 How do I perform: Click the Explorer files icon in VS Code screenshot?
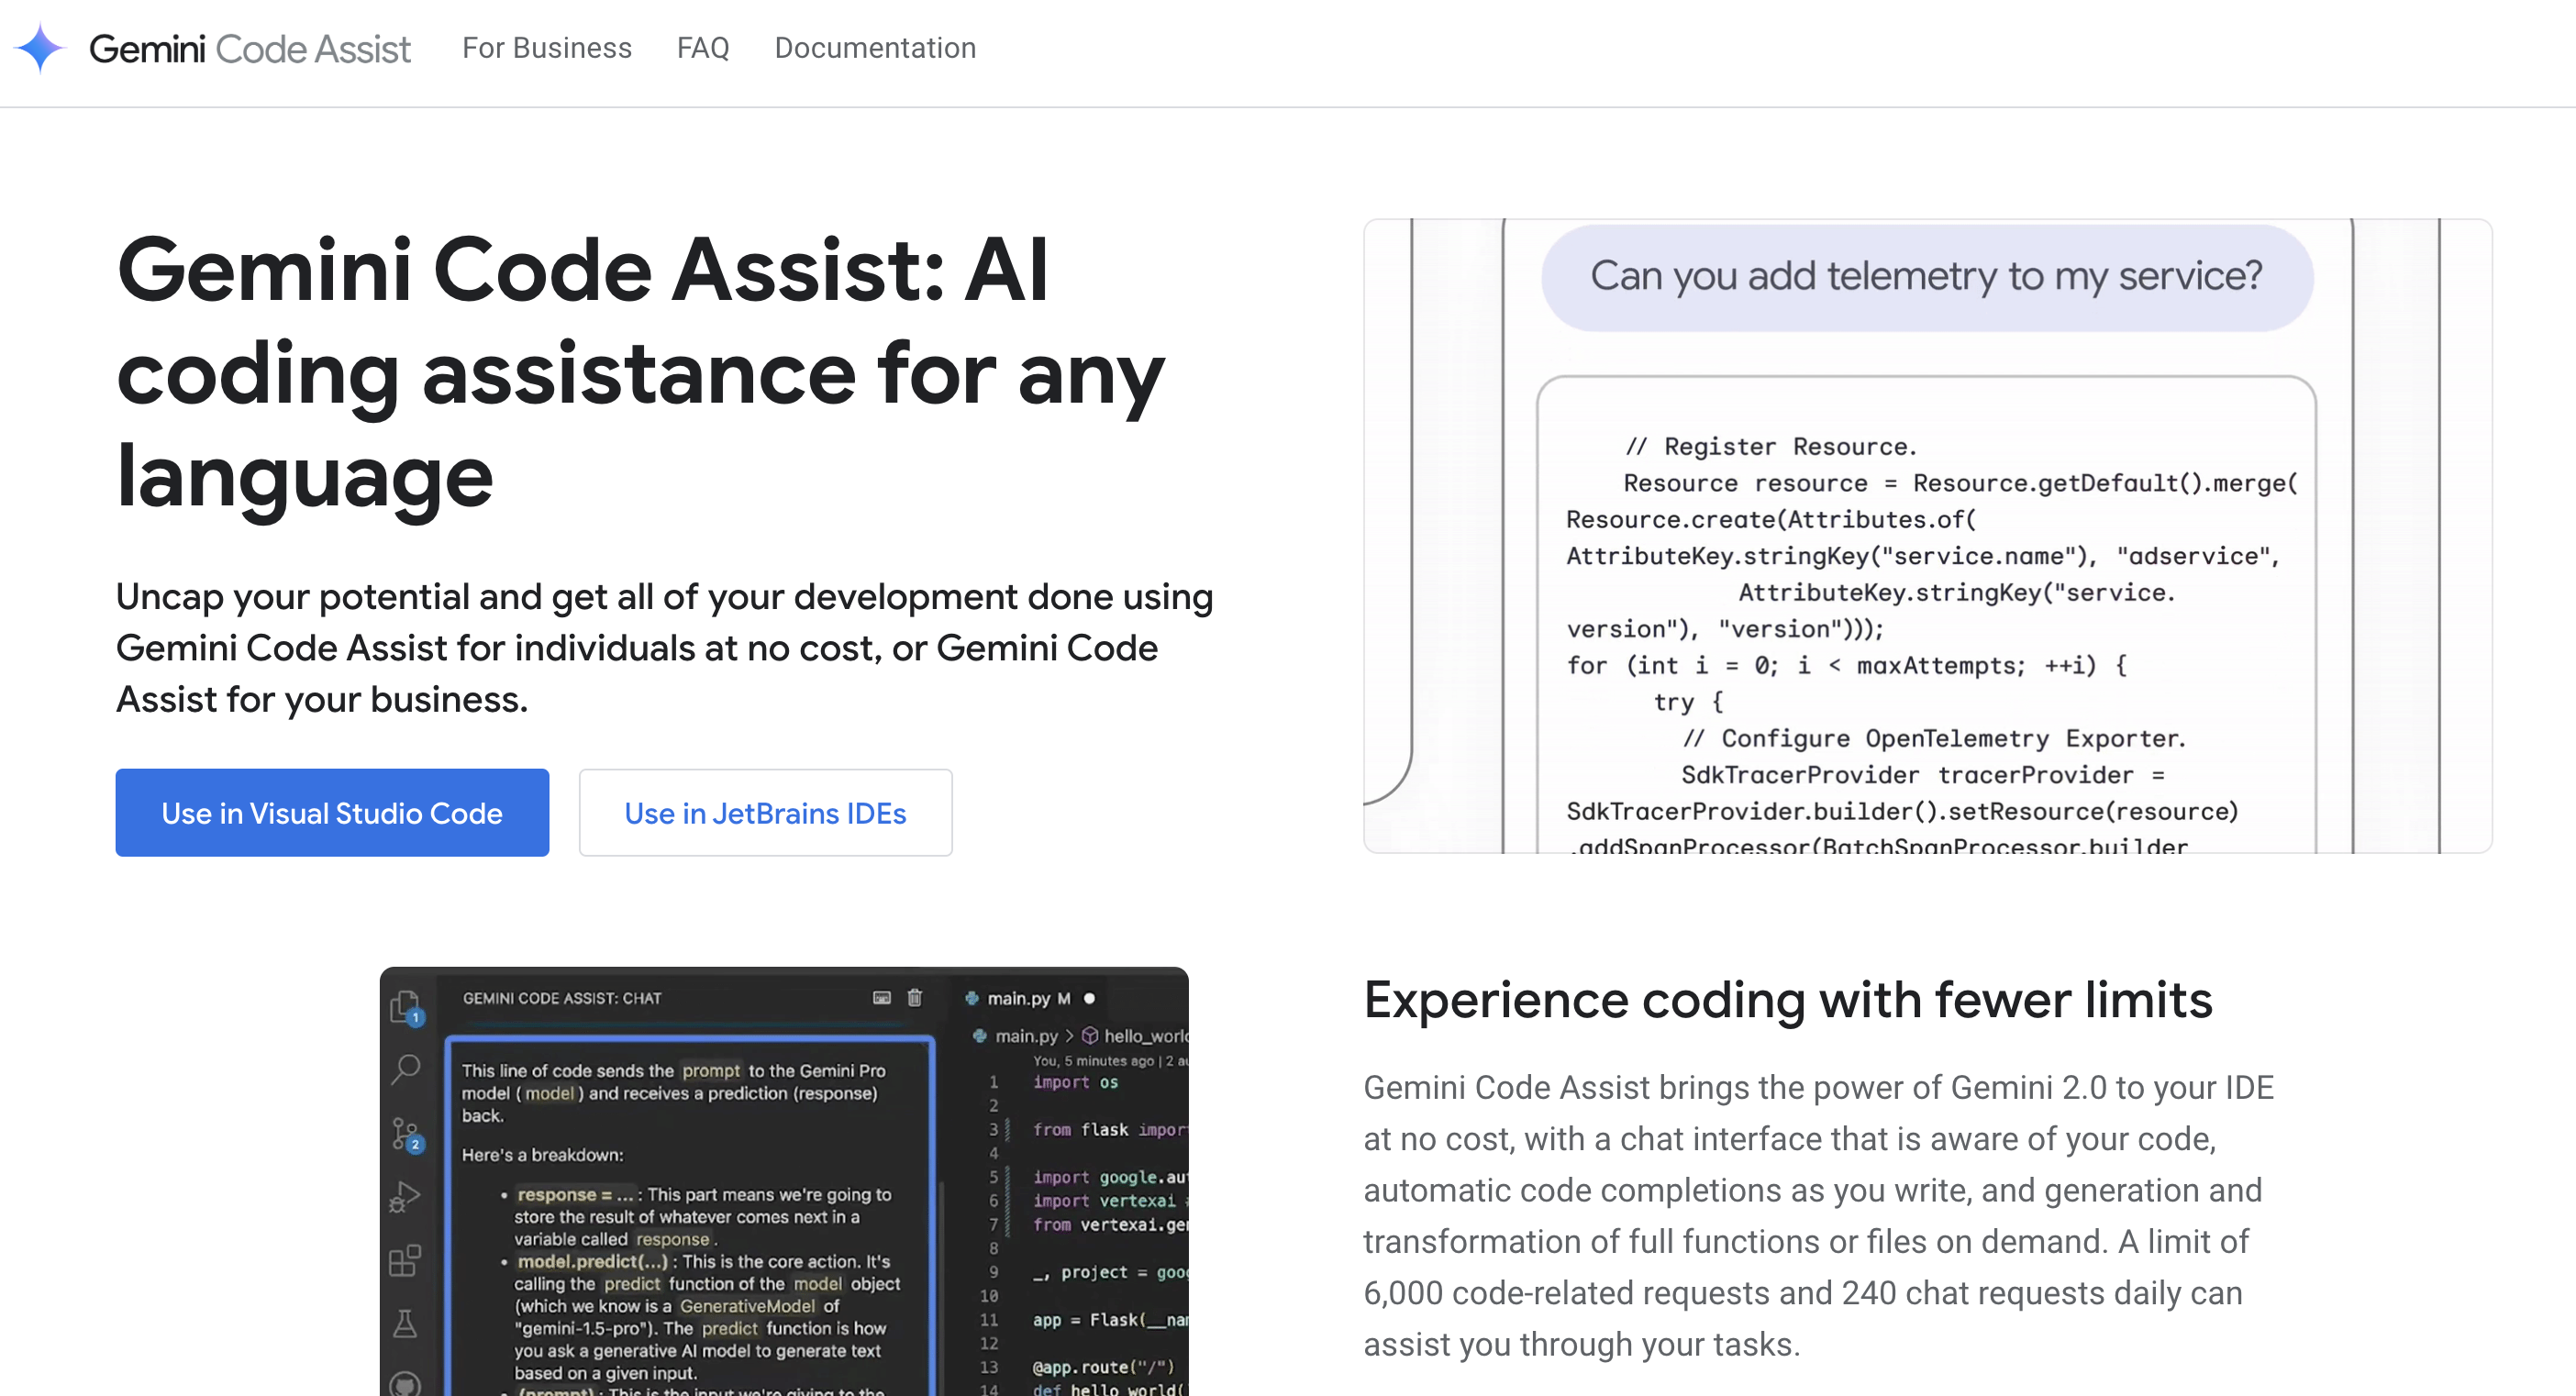[406, 1008]
